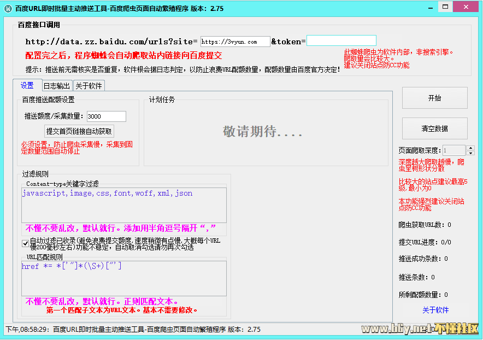Toggle 自动过滤已收录 checkbox

coord(26,243)
